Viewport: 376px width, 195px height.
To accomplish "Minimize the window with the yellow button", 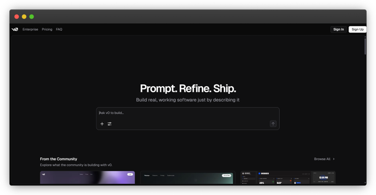I will click(x=24, y=17).
